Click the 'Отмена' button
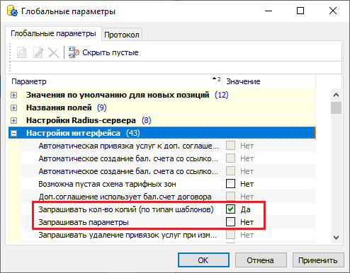This screenshot has width=350, height=273. tap(261, 260)
